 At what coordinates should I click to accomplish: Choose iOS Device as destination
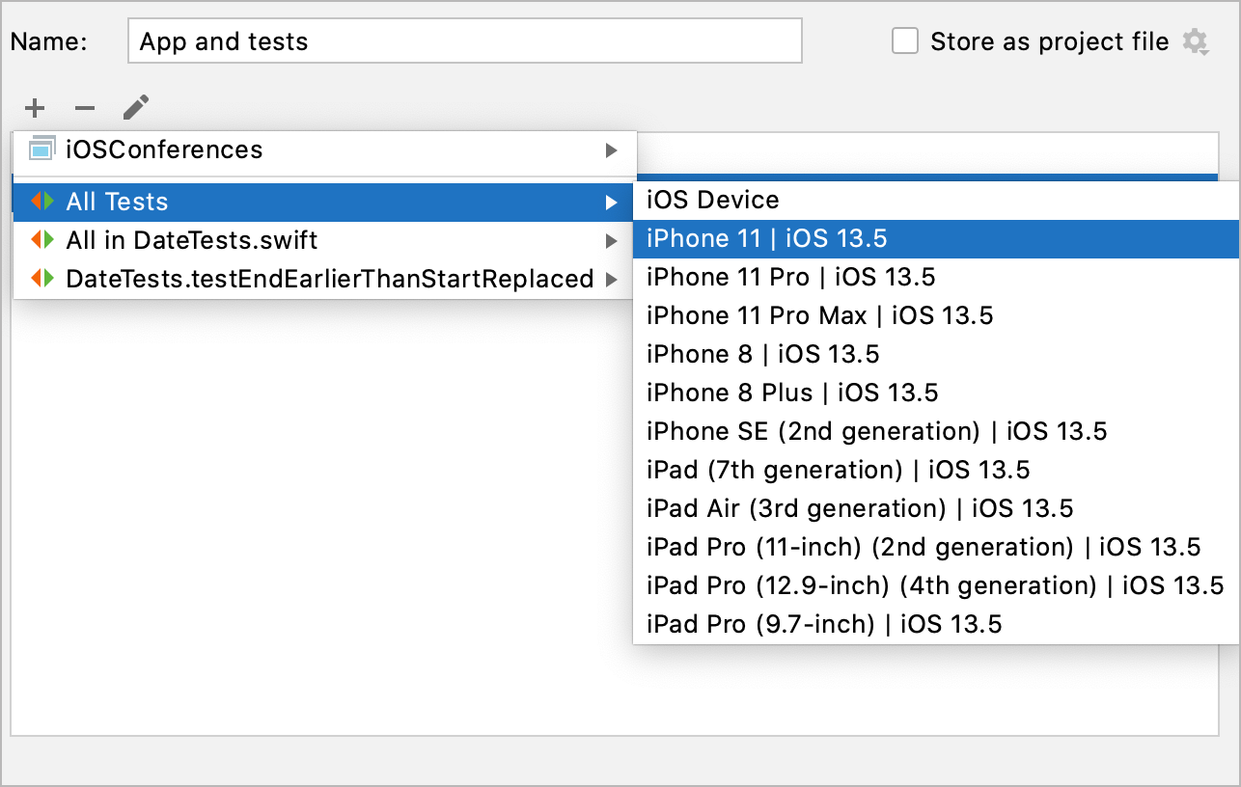click(936, 201)
